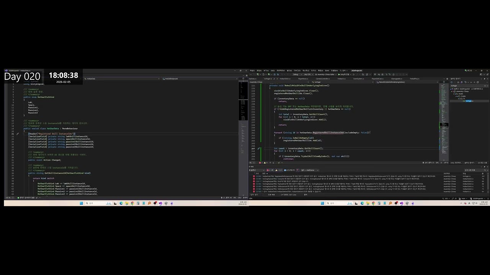The image size is (490, 275).
Task: Click the Git 변경 내용 panel tab
Action: [482, 163]
